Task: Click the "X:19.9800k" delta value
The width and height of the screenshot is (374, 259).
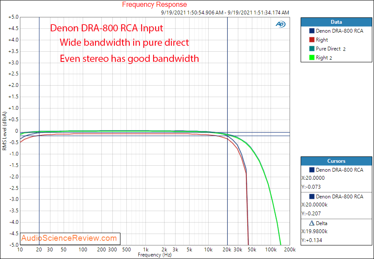Action: [314, 231]
